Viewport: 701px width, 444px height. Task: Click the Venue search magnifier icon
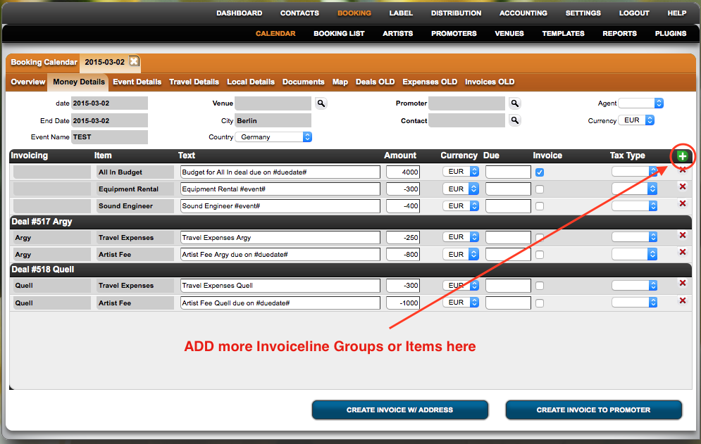pyautogui.click(x=321, y=103)
